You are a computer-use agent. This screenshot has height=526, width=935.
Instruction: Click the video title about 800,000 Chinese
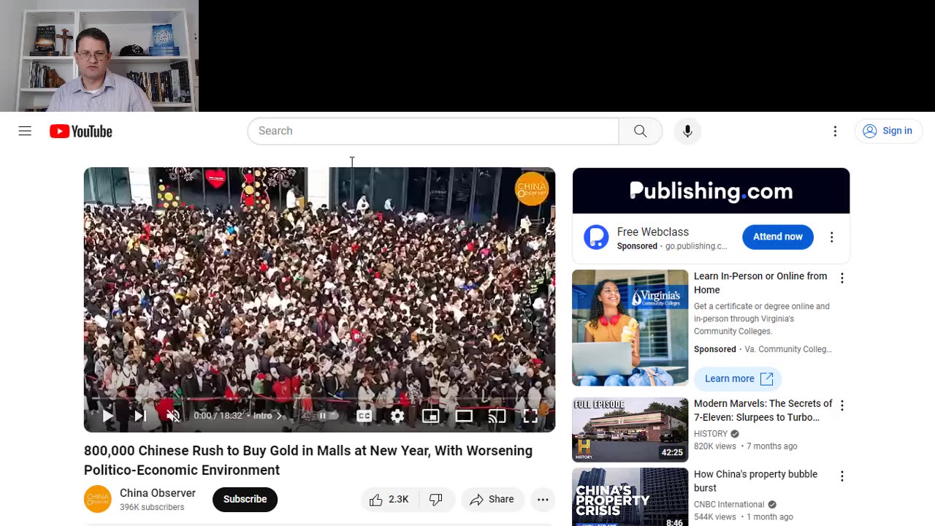308,460
